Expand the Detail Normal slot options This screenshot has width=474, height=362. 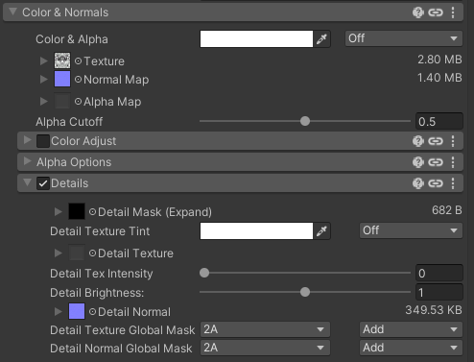58,311
